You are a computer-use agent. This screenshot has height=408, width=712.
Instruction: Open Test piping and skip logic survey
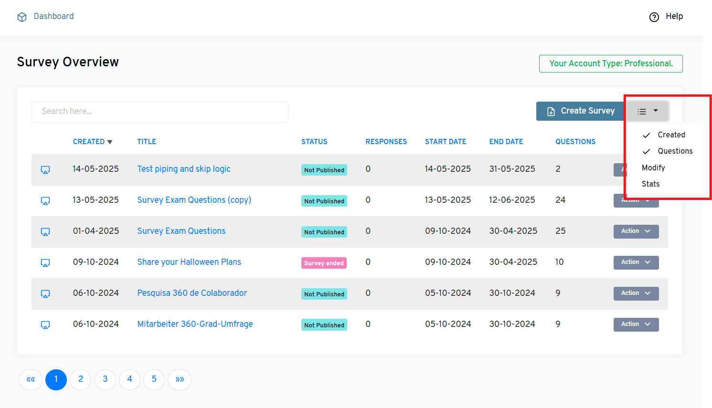click(x=184, y=169)
